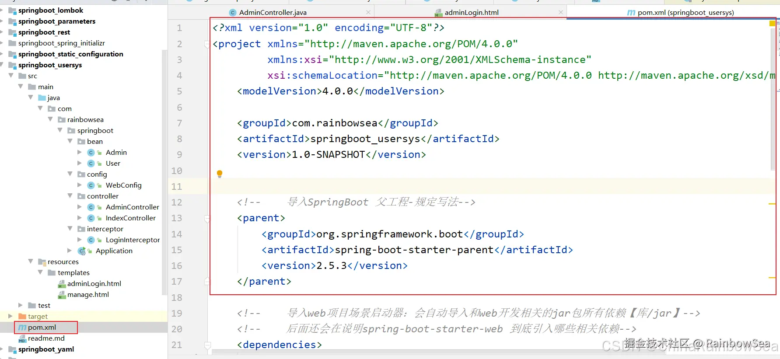
Task: Click the class icon on AdminController.java tab
Action: coord(233,13)
